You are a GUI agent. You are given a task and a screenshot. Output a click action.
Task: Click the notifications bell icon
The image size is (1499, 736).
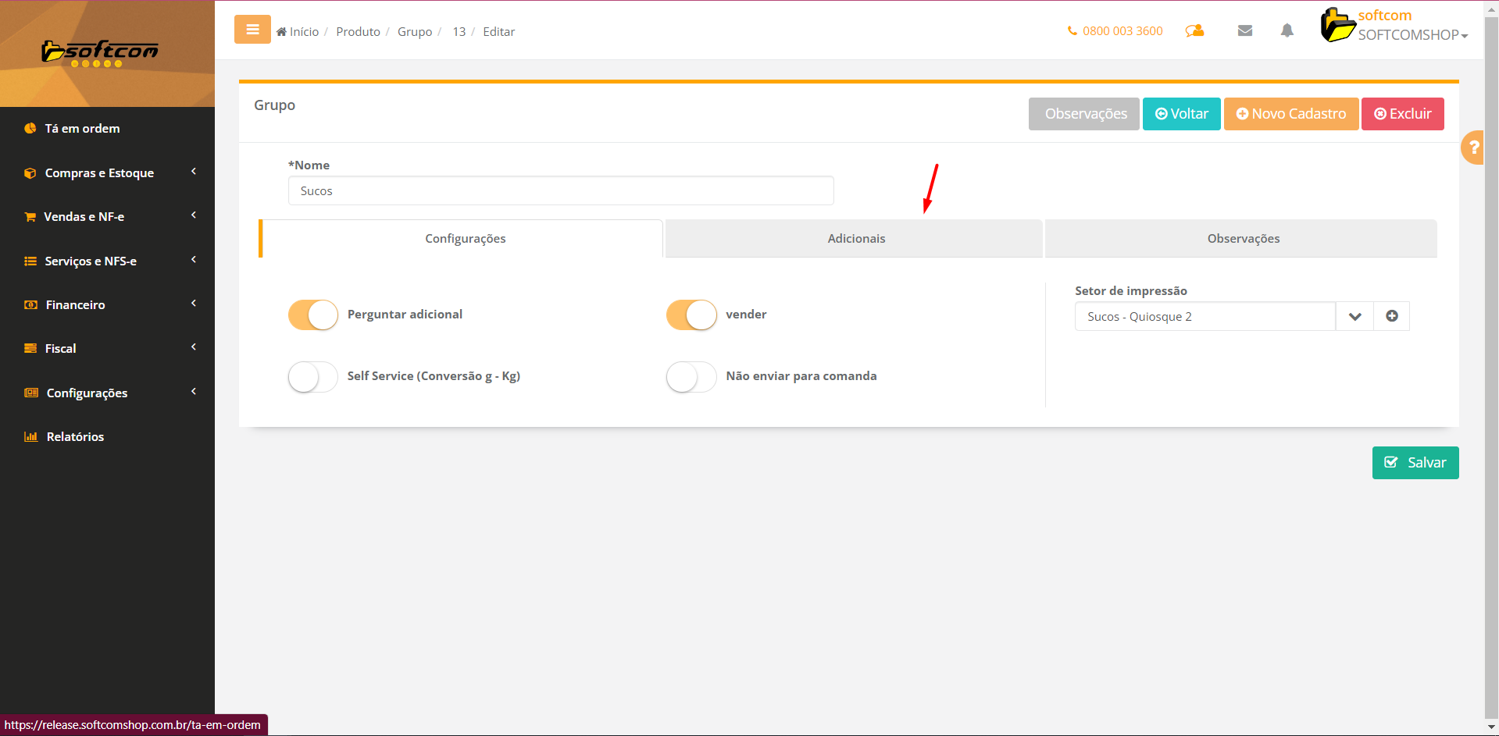coord(1287,31)
